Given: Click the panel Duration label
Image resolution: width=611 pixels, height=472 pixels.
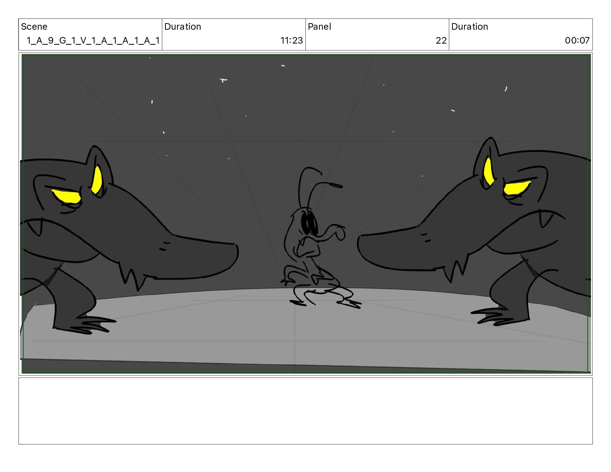Looking at the screenshot, I should coord(469,27).
